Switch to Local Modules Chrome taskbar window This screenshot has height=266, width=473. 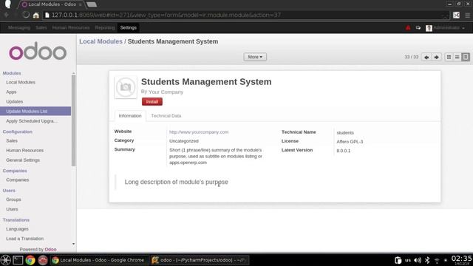click(98, 260)
